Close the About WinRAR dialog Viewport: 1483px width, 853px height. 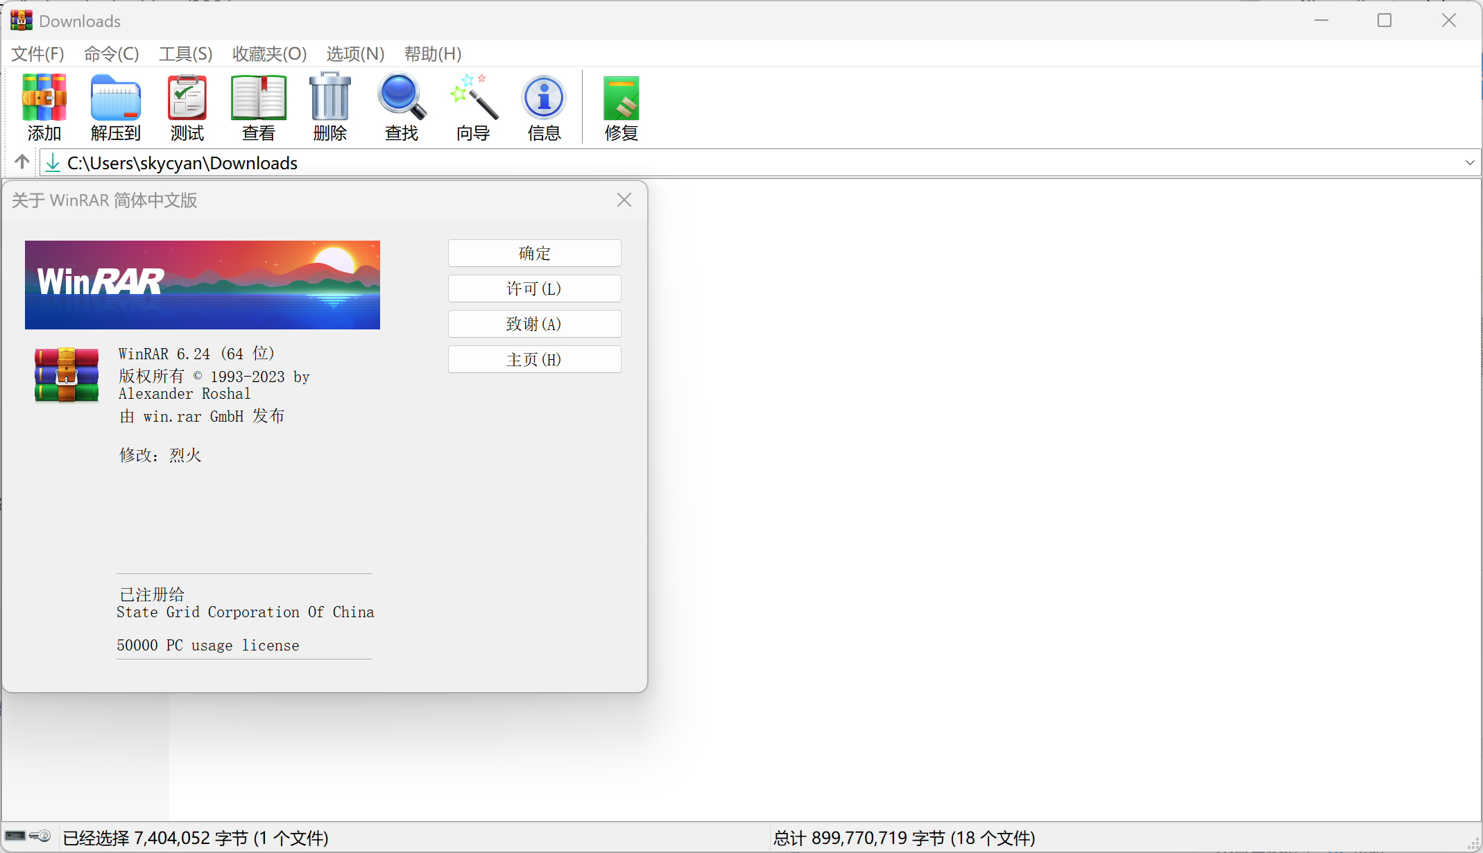pyautogui.click(x=624, y=200)
